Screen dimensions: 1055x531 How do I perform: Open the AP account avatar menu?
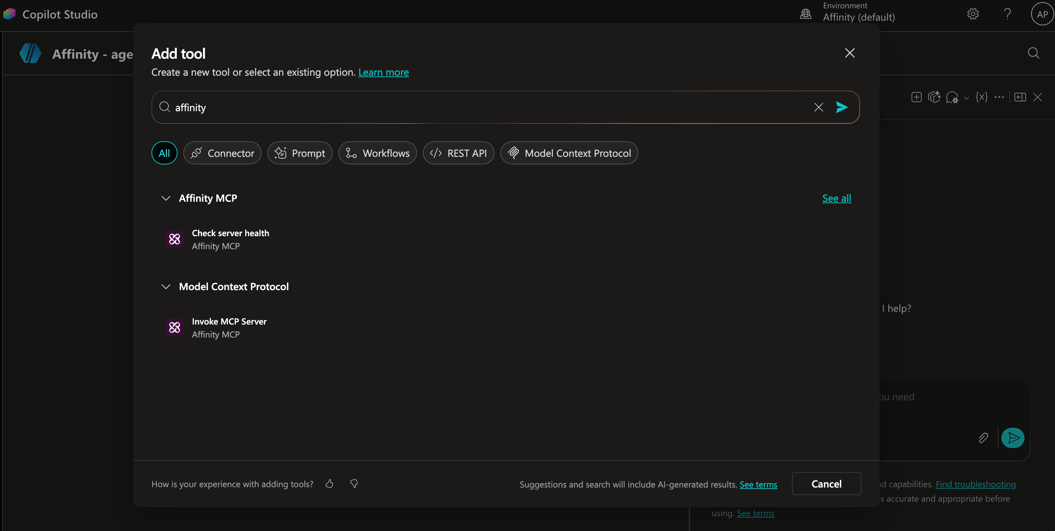pyautogui.click(x=1042, y=14)
